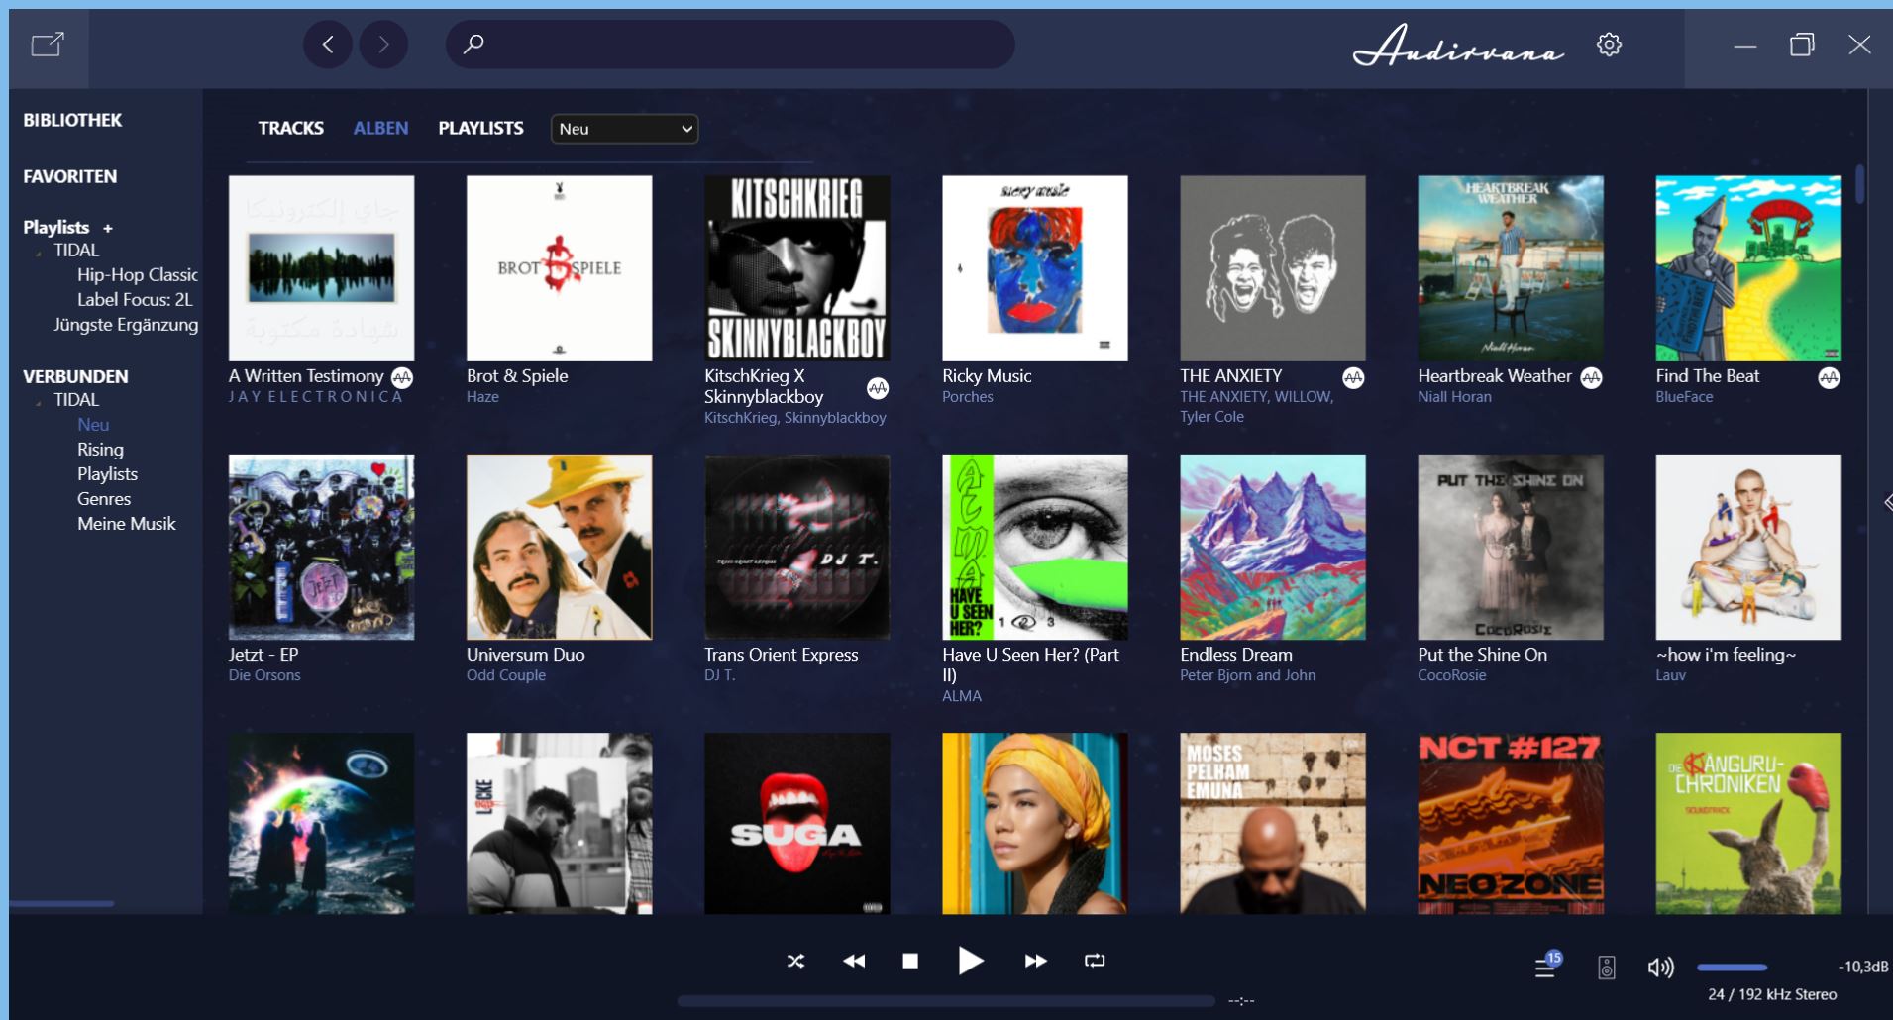The image size is (1893, 1020).
Task: Switch to the TRACKS tab
Action: (290, 128)
